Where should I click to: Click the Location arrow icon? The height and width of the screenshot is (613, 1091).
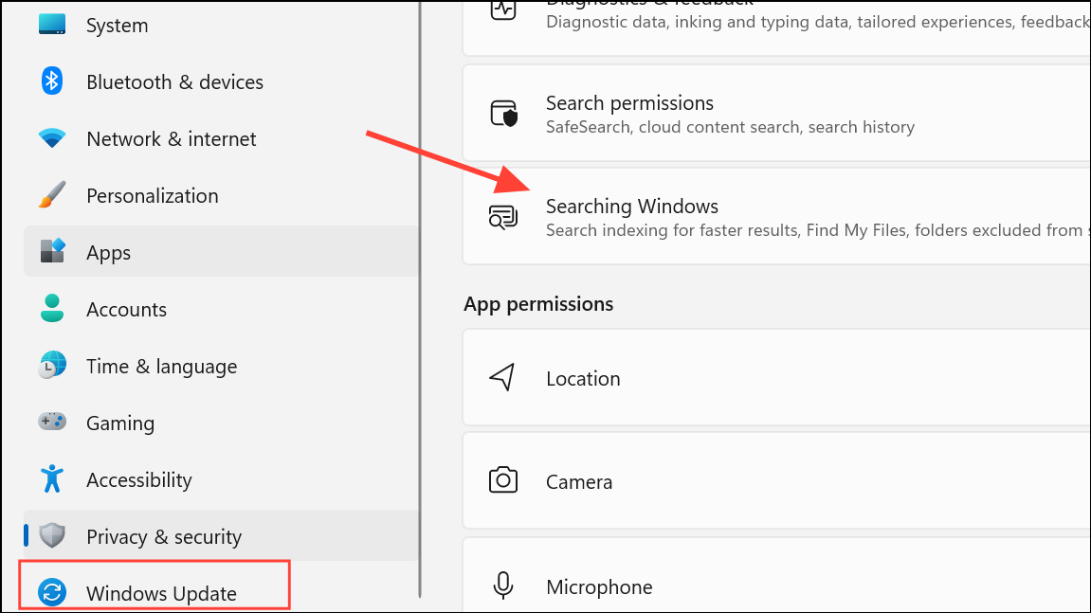(x=502, y=377)
